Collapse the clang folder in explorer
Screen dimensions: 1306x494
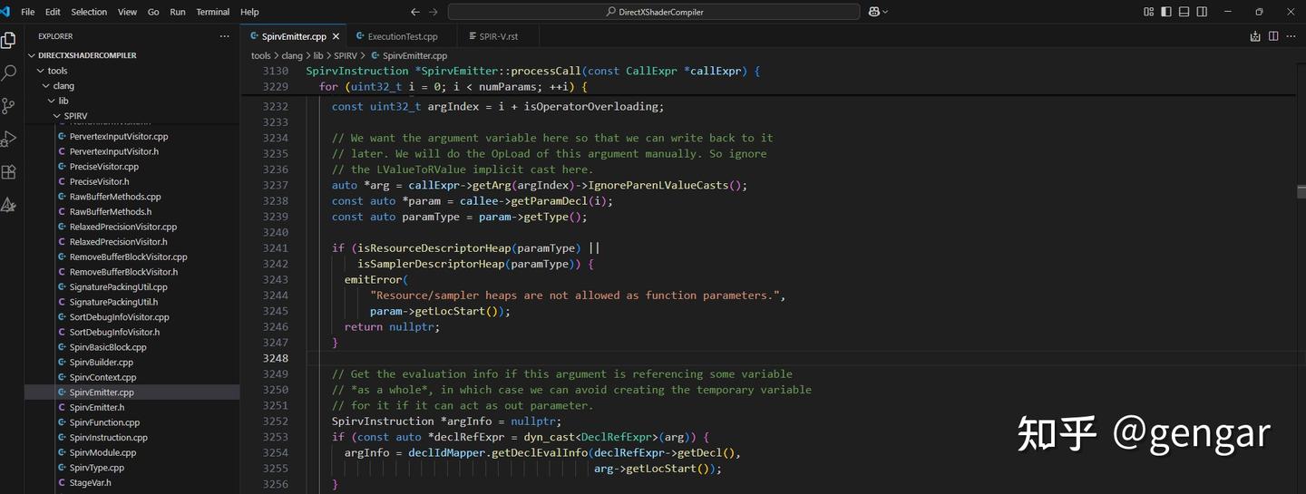coord(63,86)
